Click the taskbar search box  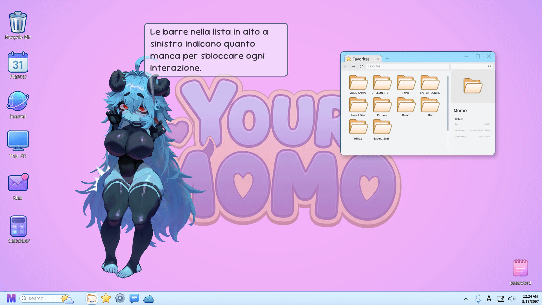(x=45, y=299)
